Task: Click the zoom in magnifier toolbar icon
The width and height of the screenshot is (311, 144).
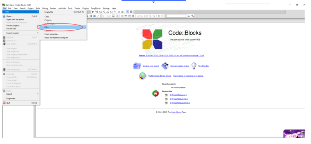Action: (x=150, y=16)
